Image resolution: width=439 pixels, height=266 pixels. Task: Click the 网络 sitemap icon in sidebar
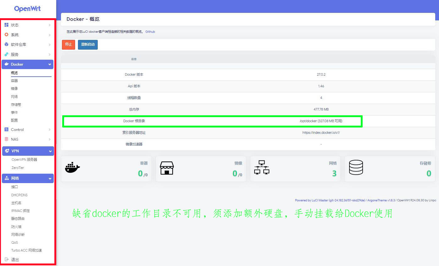pos(7,178)
